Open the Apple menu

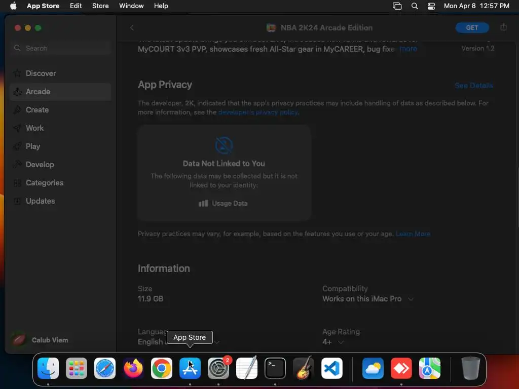[13, 6]
